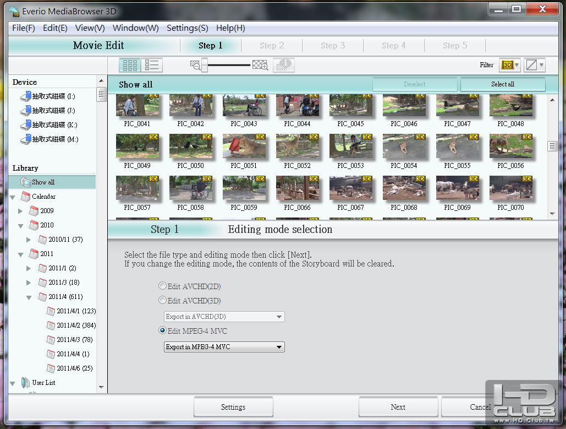Screen dimensions: 566x429
Task: Collapse the 2010 tree node
Action: 20,226
